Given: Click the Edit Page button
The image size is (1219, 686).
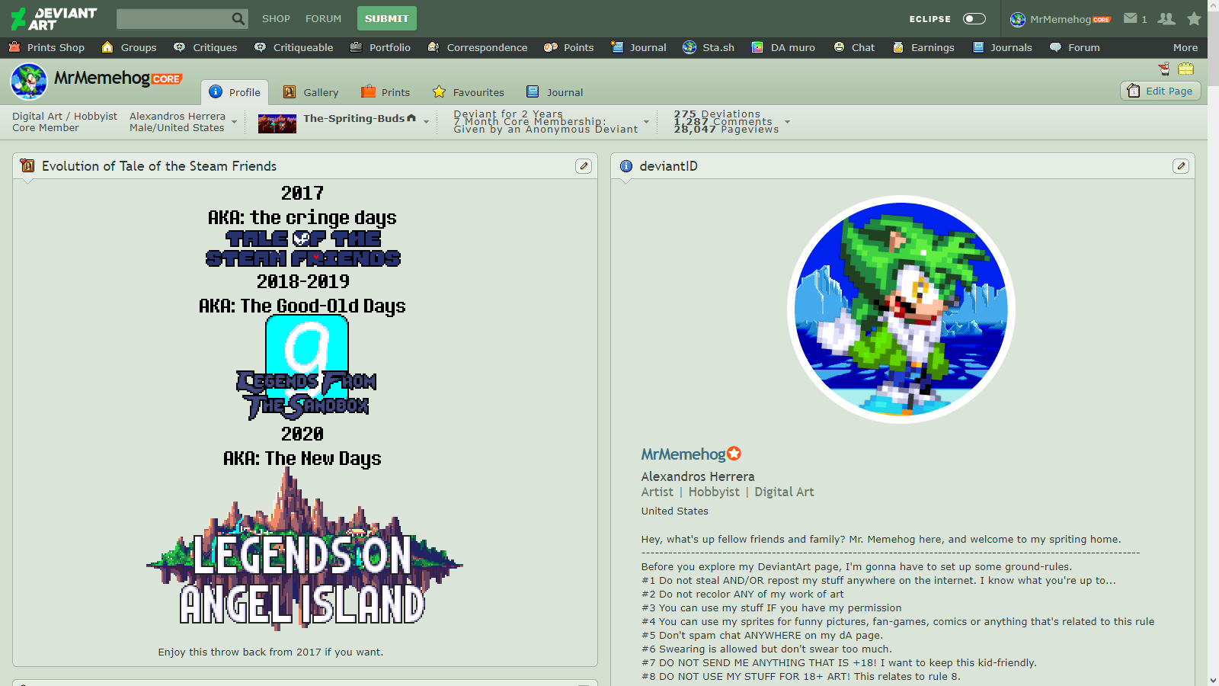Looking at the screenshot, I should [1160, 91].
